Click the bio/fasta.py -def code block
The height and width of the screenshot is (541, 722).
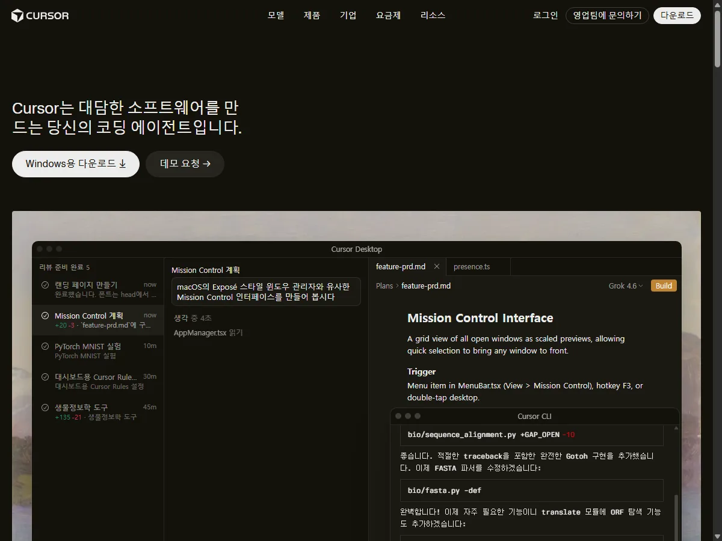coord(532,491)
